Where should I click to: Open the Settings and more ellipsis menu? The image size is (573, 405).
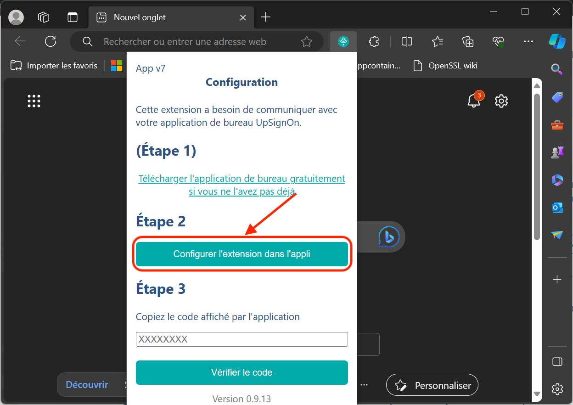528,42
